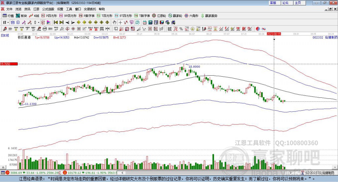338x182 pixels.
Task: Click the 2023-08-15 date marker
Action: click(274, 34)
